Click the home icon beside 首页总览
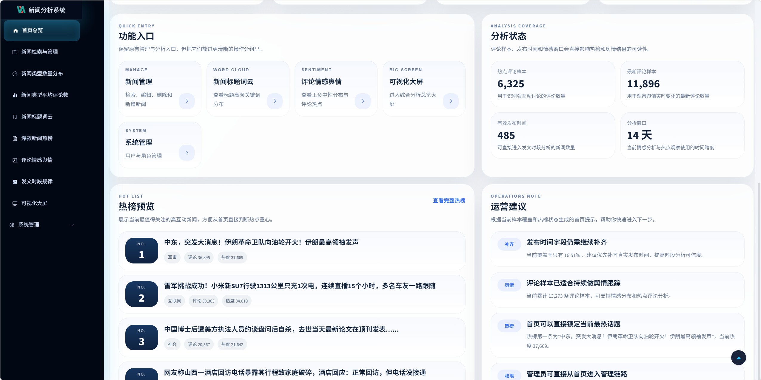The image size is (761, 380). pyautogui.click(x=16, y=31)
